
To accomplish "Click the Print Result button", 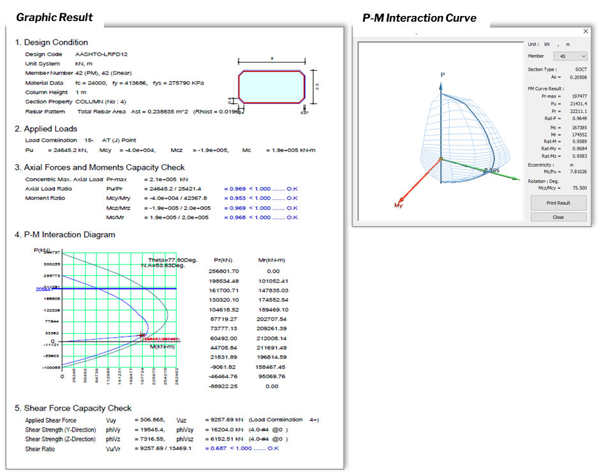I will pyautogui.click(x=559, y=204).
